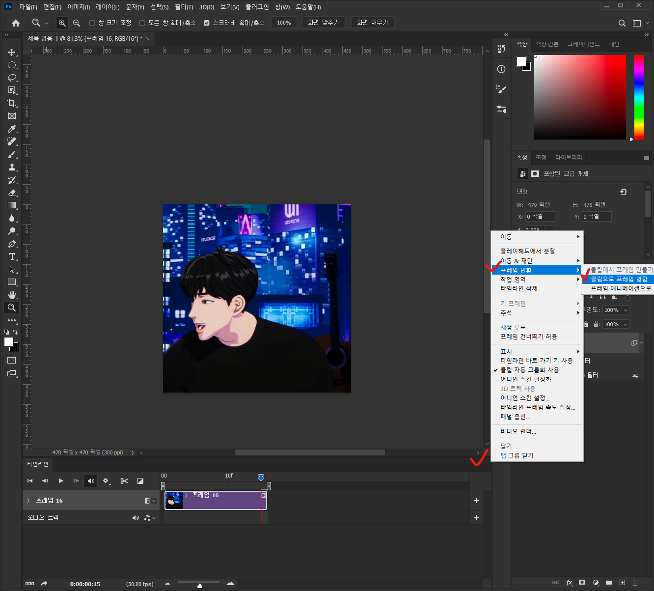
Task: Mute the 오디오 트랙 speaker icon
Action: pyautogui.click(x=136, y=518)
